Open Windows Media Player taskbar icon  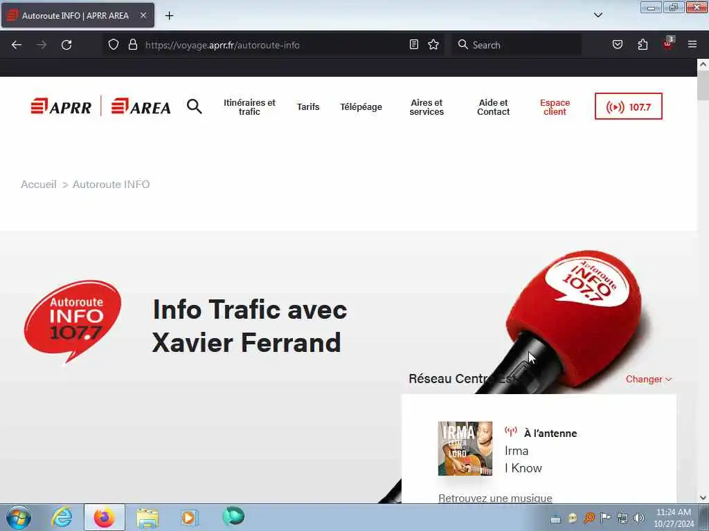click(x=190, y=517)
